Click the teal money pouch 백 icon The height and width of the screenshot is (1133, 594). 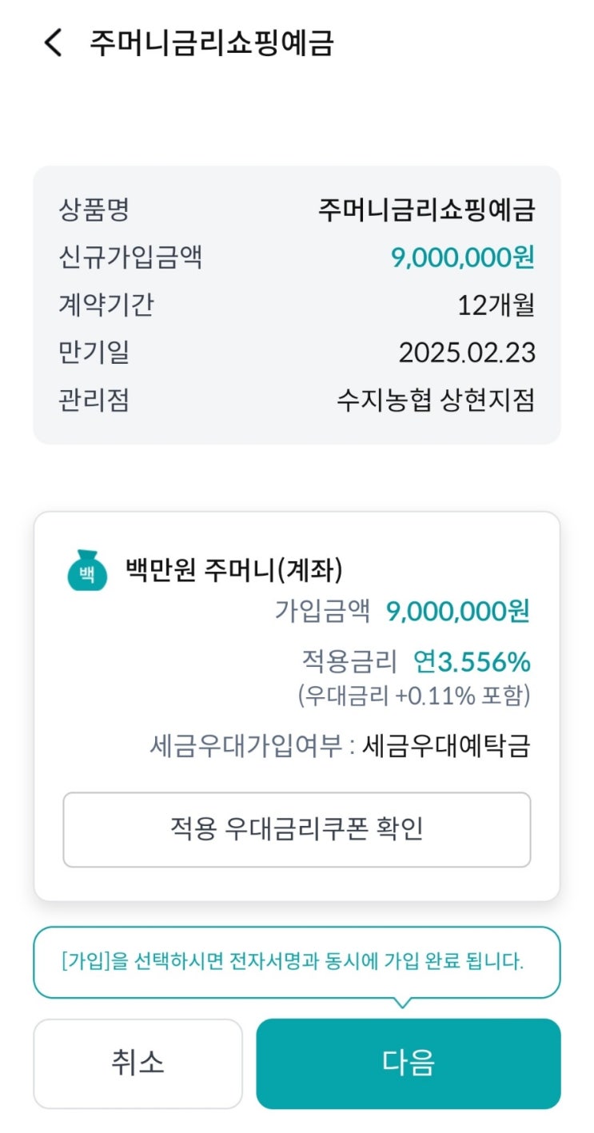coord(86,570)
